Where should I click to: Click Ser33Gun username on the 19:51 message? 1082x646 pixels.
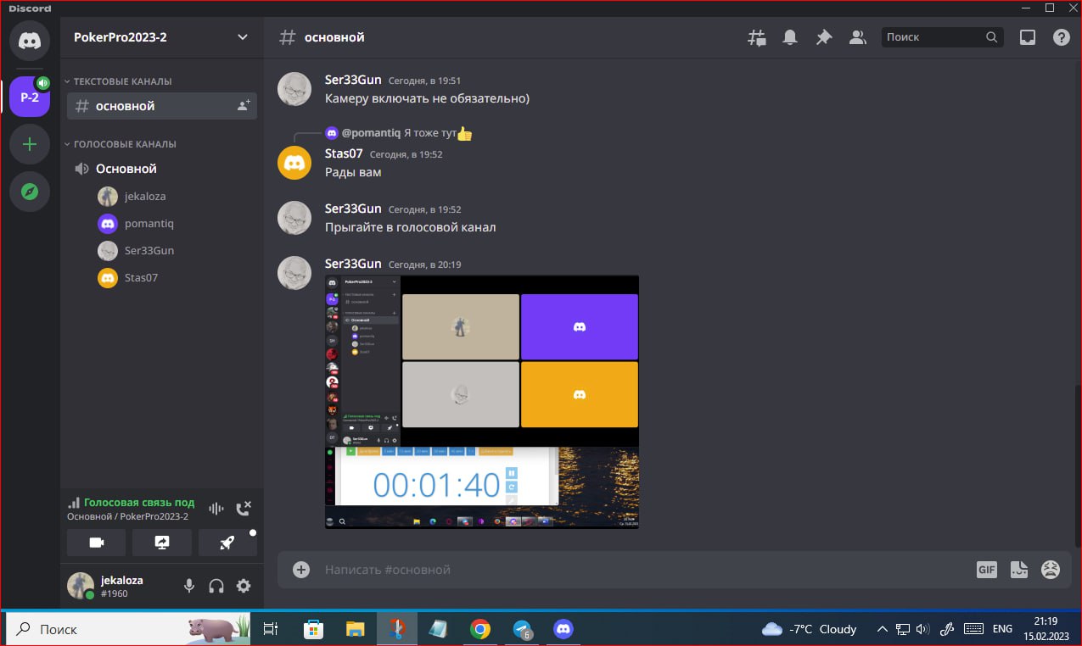[x=353, y=80]
